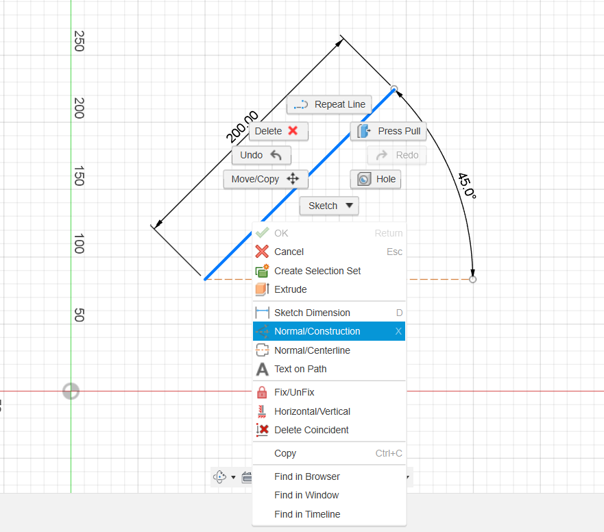The image size is (604, 532).
Task: Open the Orbit tool dropdown arrow
Action: pos(233,477)
